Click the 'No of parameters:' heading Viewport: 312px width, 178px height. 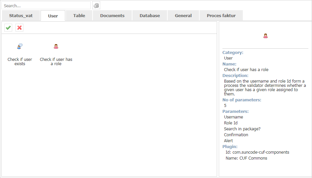tap(242, 100)
